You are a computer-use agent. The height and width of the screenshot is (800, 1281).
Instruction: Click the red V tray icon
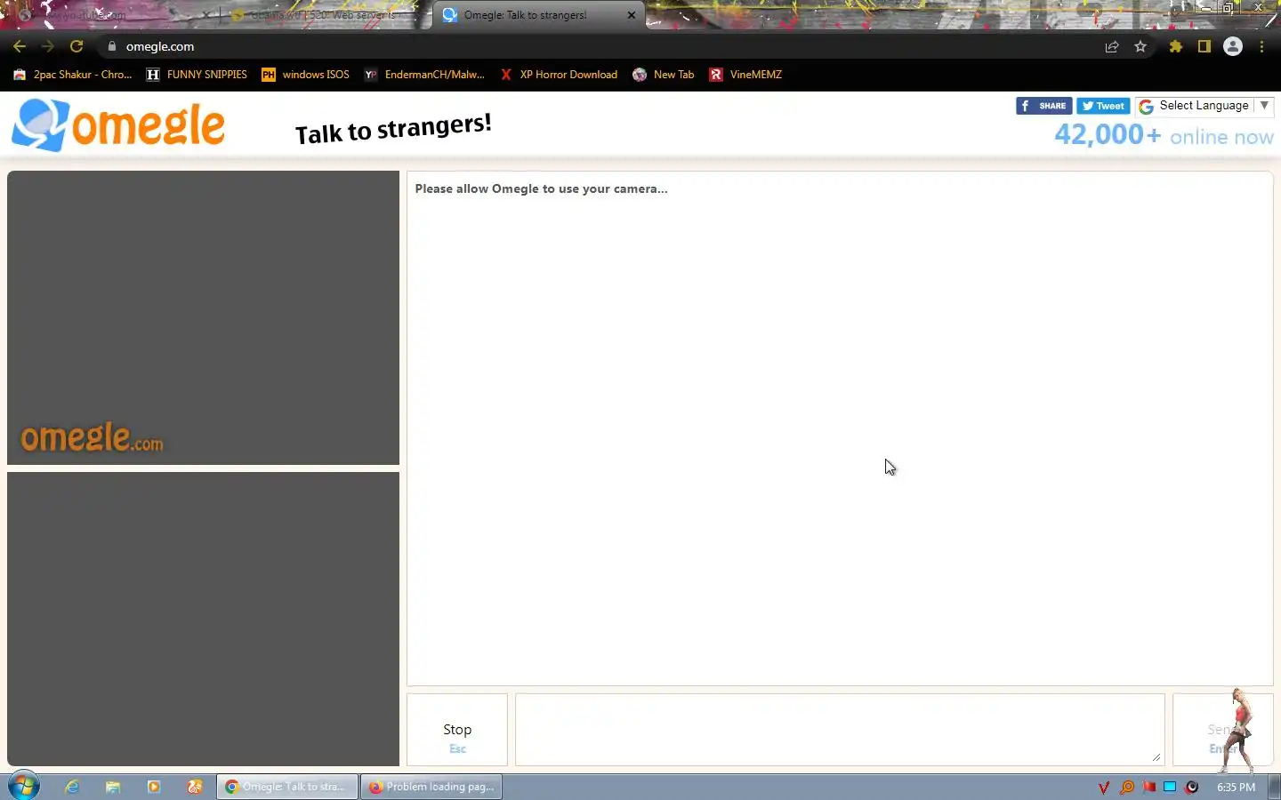coord(1104,788)
